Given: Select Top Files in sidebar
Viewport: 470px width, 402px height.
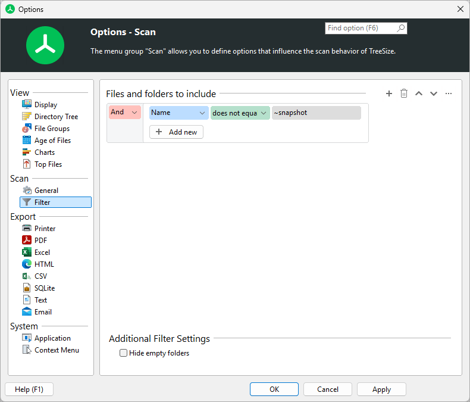Looking at the screenshot, I should (x=48, y=164).
